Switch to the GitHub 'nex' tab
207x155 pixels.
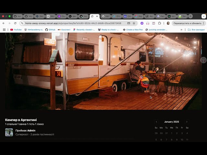click(106, 16)
